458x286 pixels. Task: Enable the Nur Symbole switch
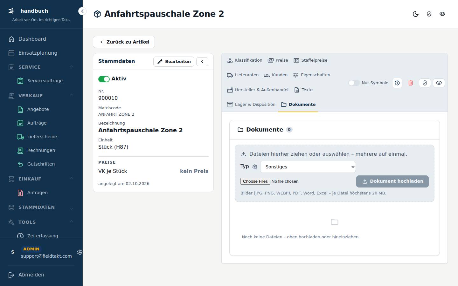click(354, 83)
